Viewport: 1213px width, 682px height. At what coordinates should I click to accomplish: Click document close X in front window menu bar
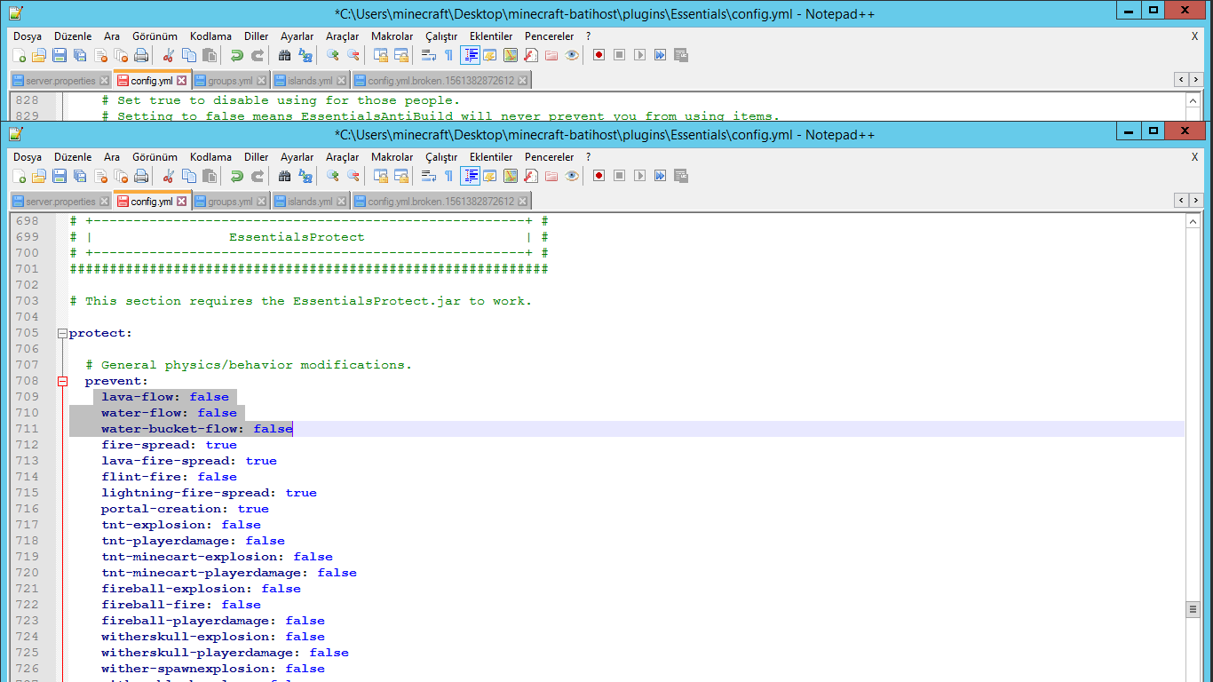(1194, 157)
